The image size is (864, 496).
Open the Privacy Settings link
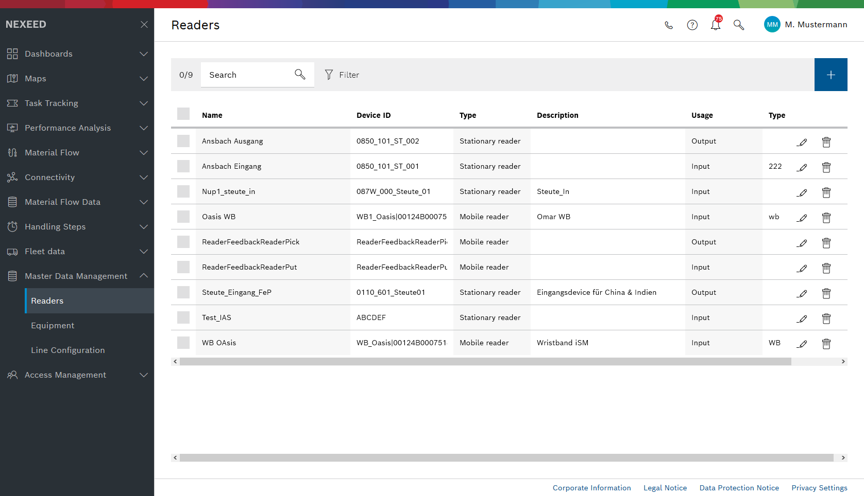click(820, 488)
